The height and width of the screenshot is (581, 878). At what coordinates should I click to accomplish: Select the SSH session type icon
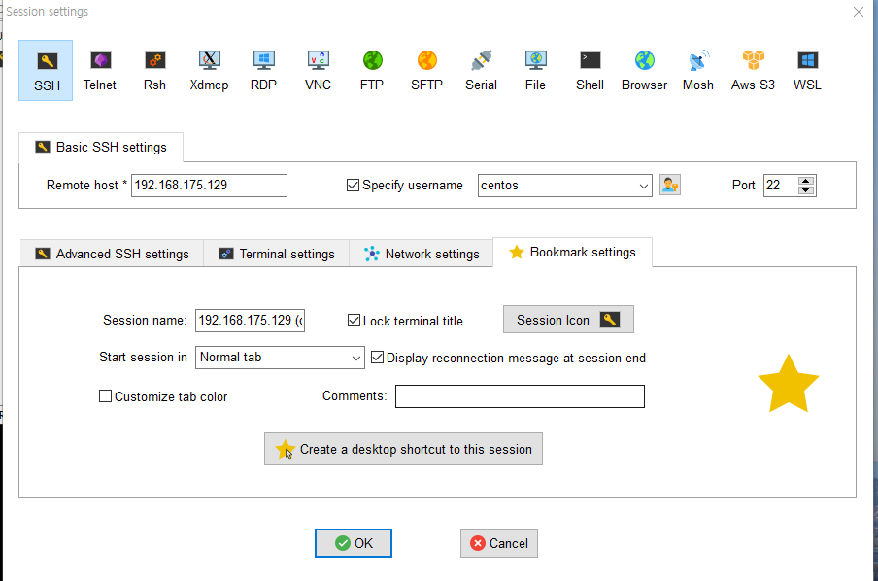(46, 71)
